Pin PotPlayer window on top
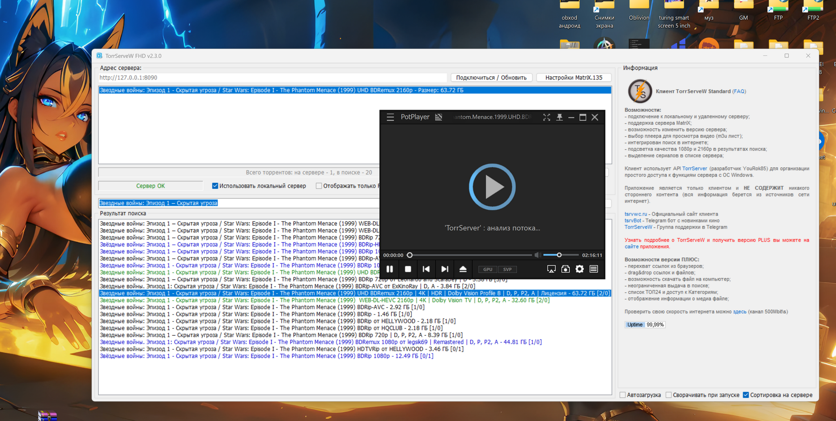 [560, 117]
